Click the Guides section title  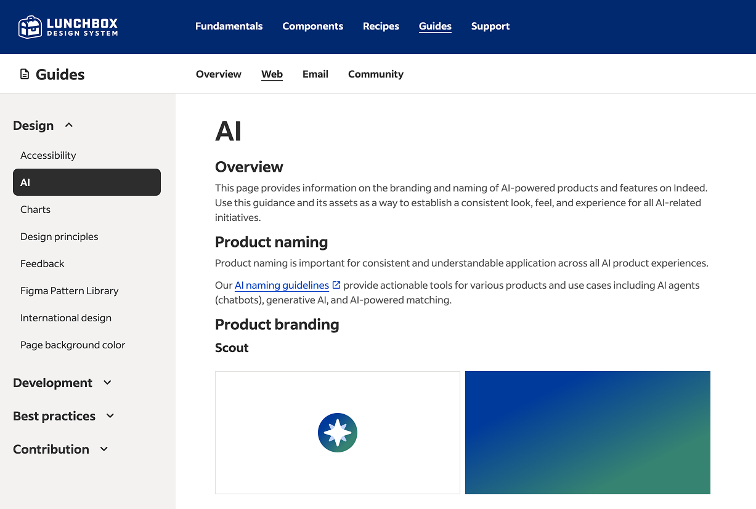pos(60,74)
